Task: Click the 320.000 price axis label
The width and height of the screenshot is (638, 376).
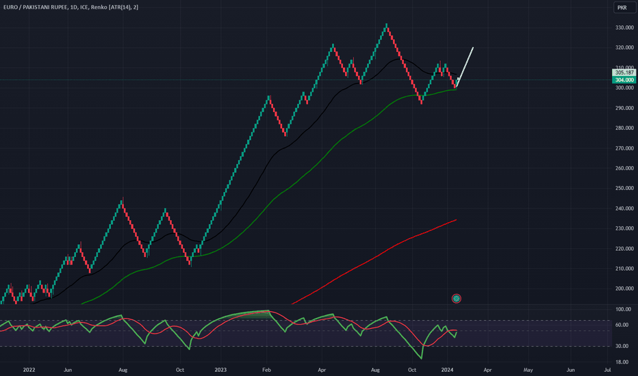Action: pyautogui.click(x=624, y=48)
